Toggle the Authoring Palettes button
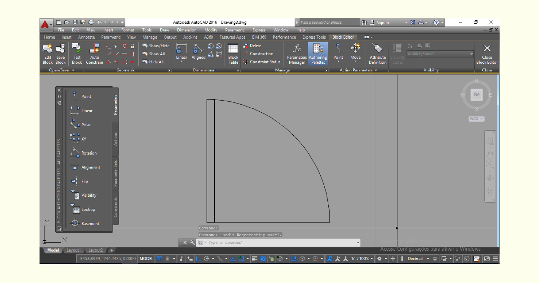Screen dimensions: 539x283 [x=318, y=54]
